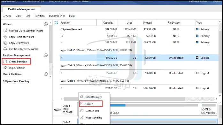Click the Create icon in context menu

click(82, 104)
